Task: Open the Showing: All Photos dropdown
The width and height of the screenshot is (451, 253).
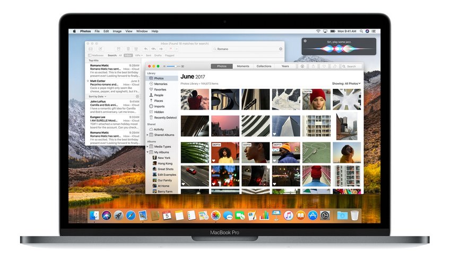Action: pos(346,84)
